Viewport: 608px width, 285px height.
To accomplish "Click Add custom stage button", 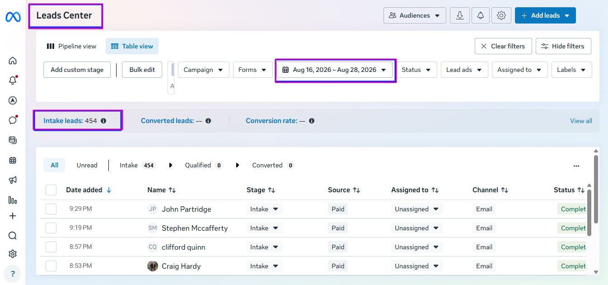I will [77, 70].
